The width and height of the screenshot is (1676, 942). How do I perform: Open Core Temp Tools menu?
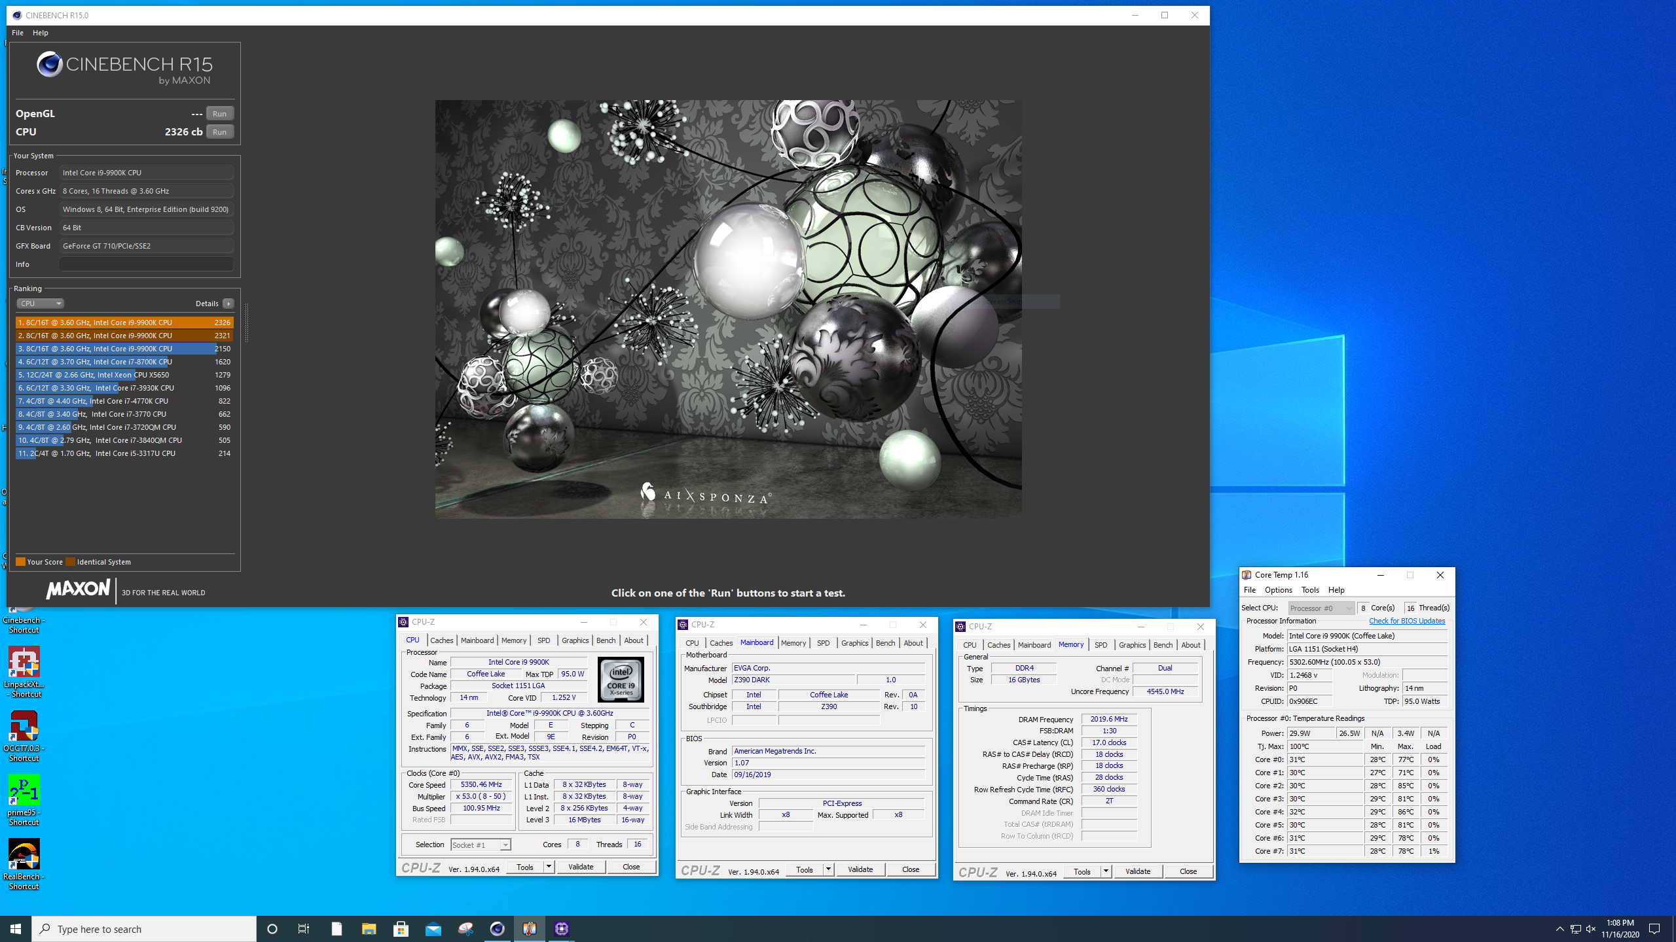tap(1310, 590)
